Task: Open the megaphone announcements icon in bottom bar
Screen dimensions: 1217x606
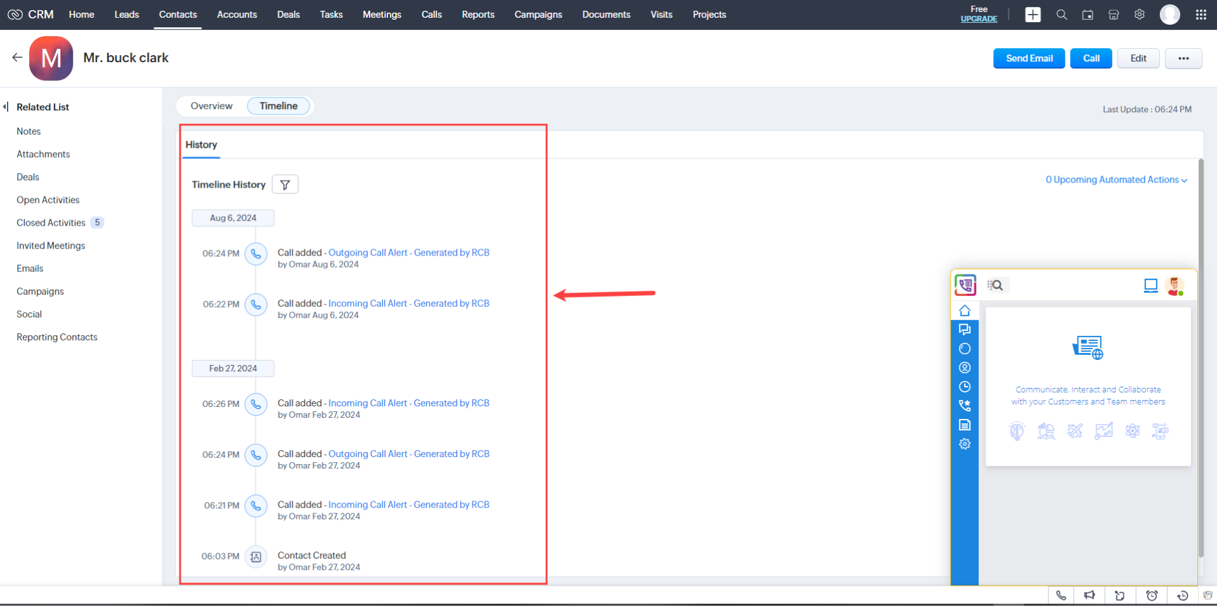Action: point(1089,595)
